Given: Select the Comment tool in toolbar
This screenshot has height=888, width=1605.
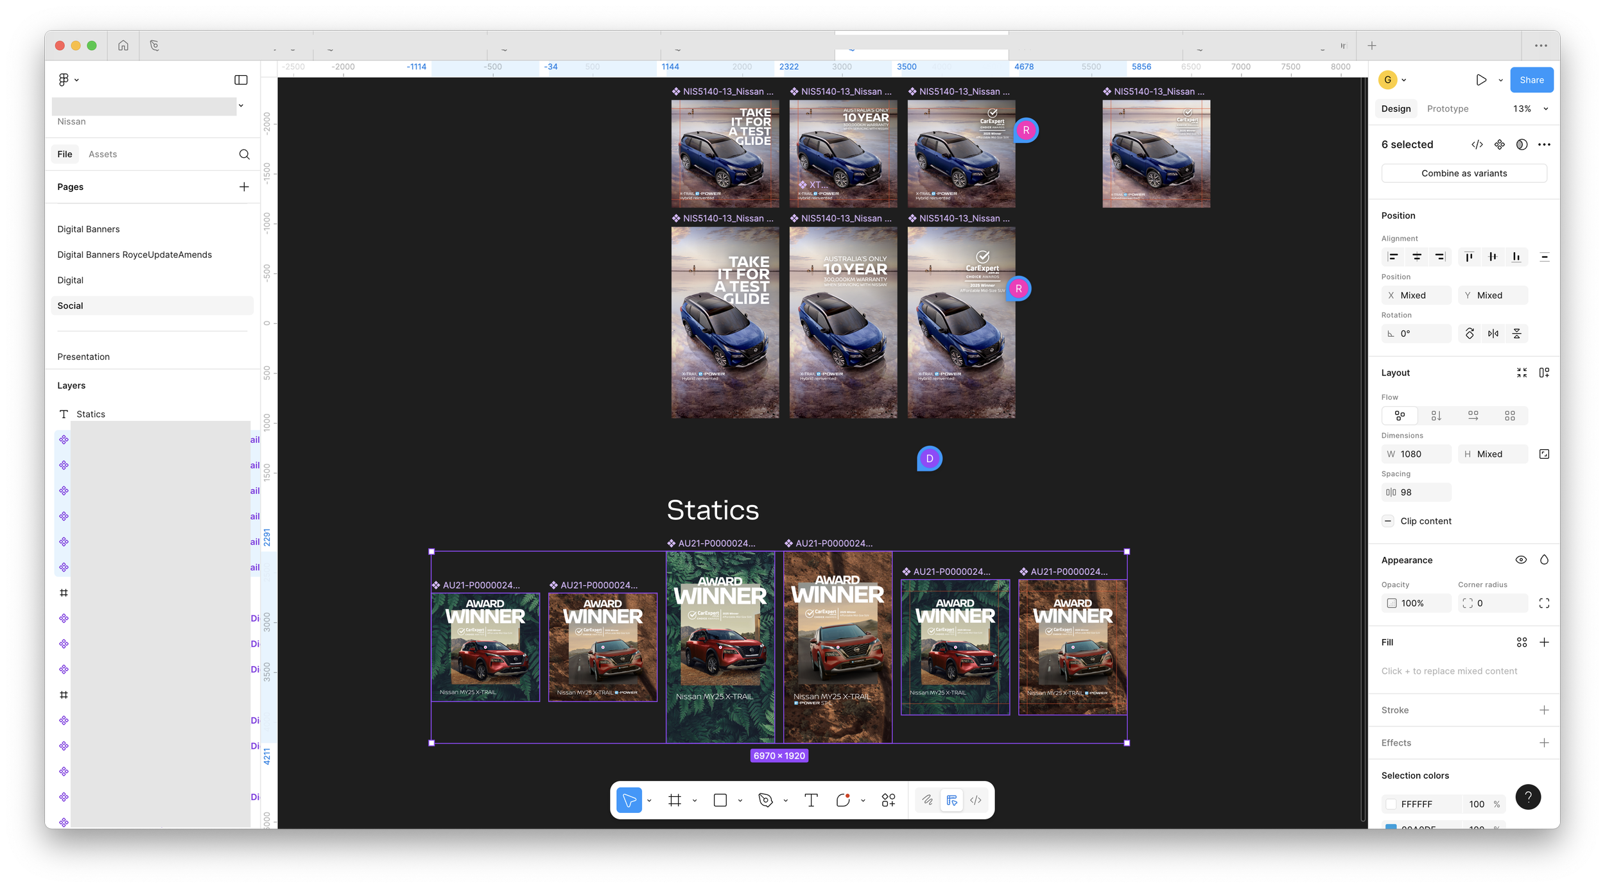Looking at the screenshot, I should click(843, 800).
